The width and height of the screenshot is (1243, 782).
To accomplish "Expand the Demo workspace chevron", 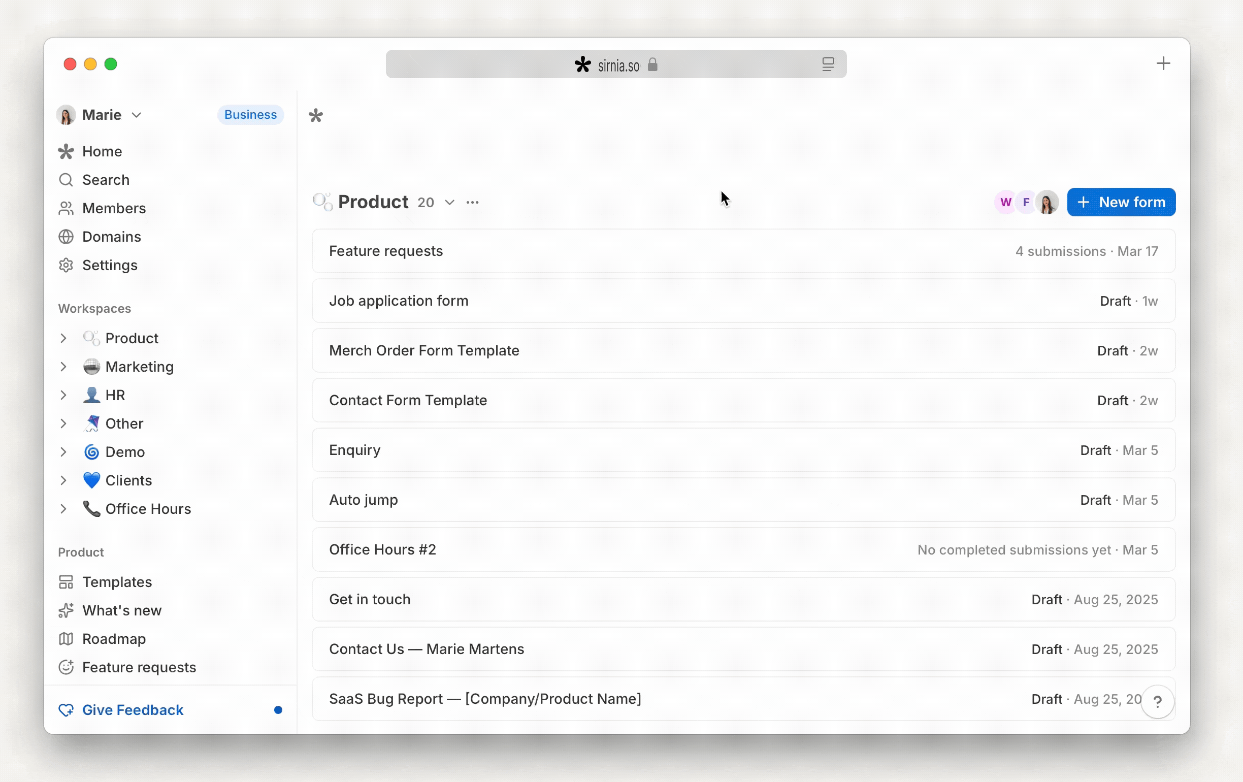I will (63, 451).
